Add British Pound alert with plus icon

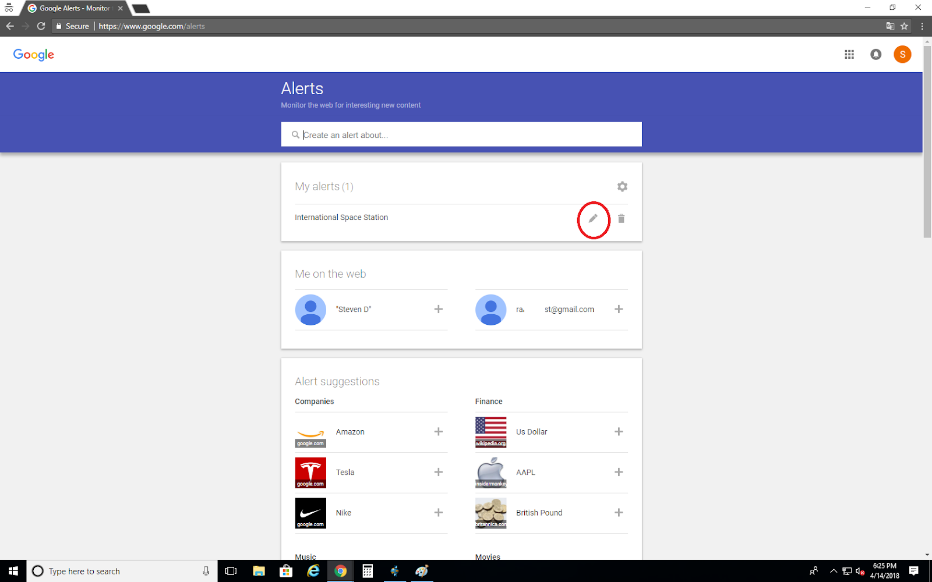[619, 512]
